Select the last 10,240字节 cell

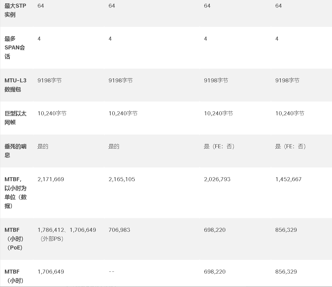[290, 113]
